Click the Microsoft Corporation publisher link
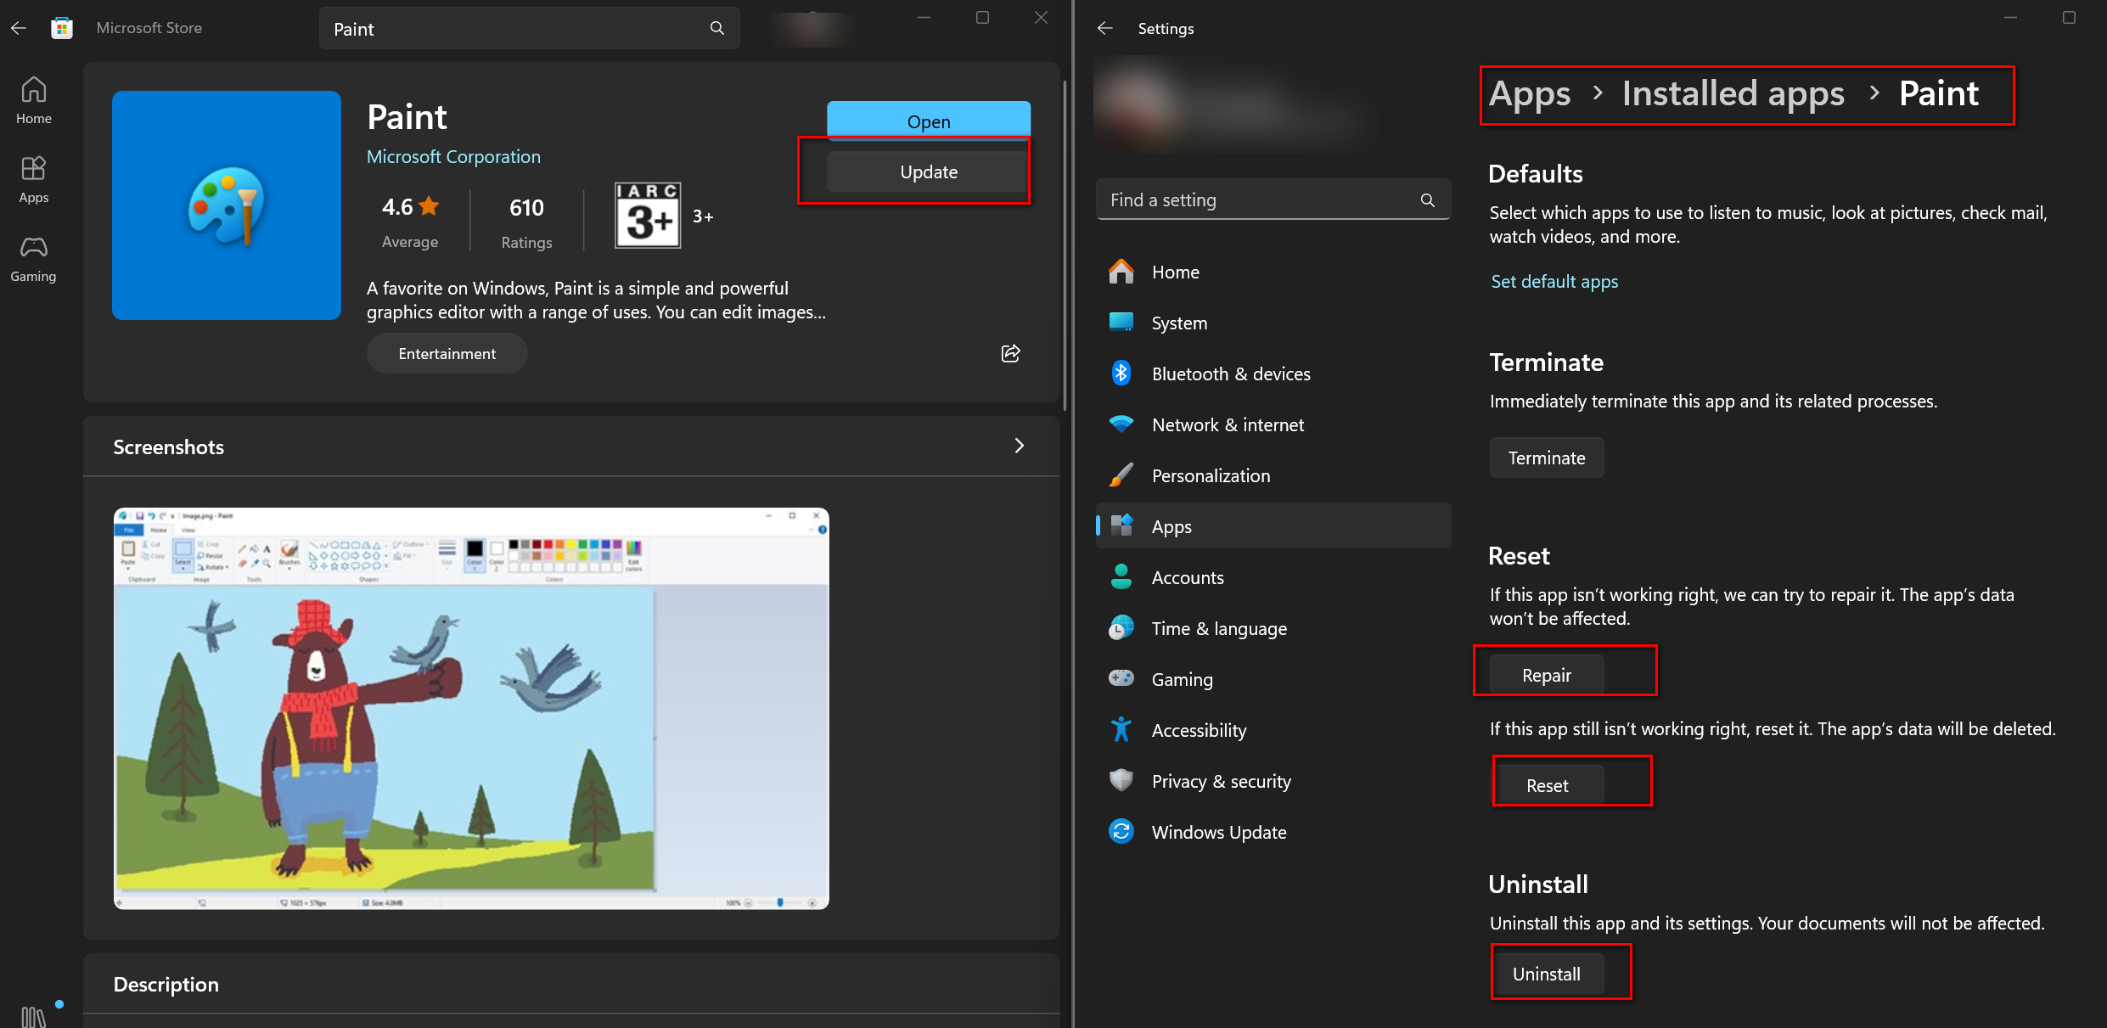Screen dimensions: 2107x1028 453,157
